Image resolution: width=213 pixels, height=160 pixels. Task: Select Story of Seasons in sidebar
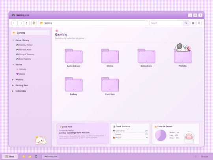(25, 54)
